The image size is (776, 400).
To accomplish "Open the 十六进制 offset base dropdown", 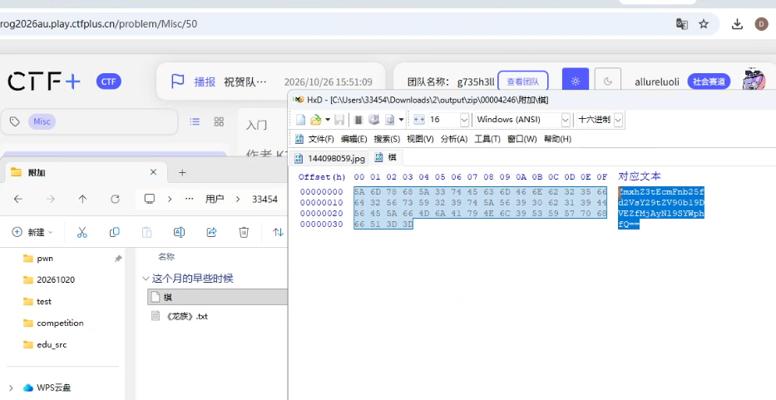I will tap(618, 120).
